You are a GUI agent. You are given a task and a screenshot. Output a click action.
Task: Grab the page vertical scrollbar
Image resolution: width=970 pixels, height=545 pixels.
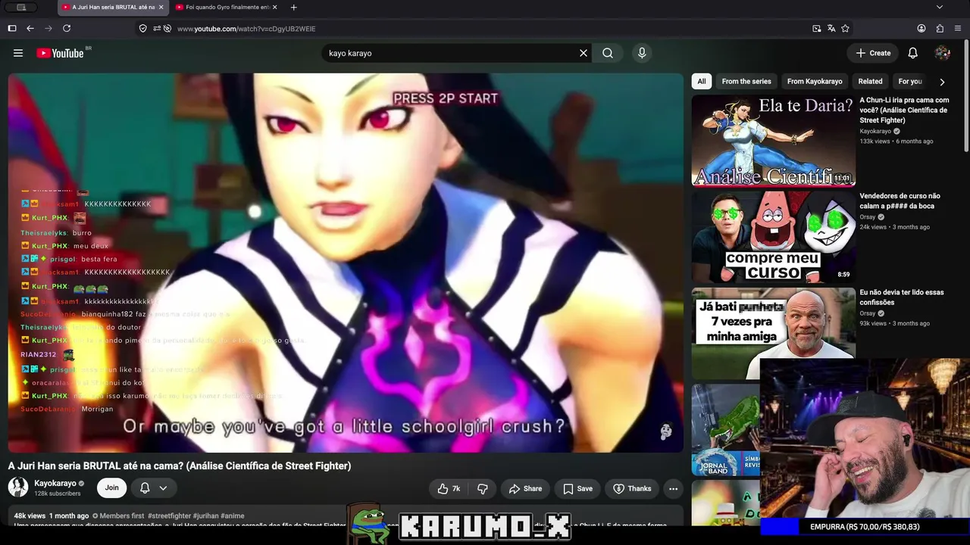point(966,95)
